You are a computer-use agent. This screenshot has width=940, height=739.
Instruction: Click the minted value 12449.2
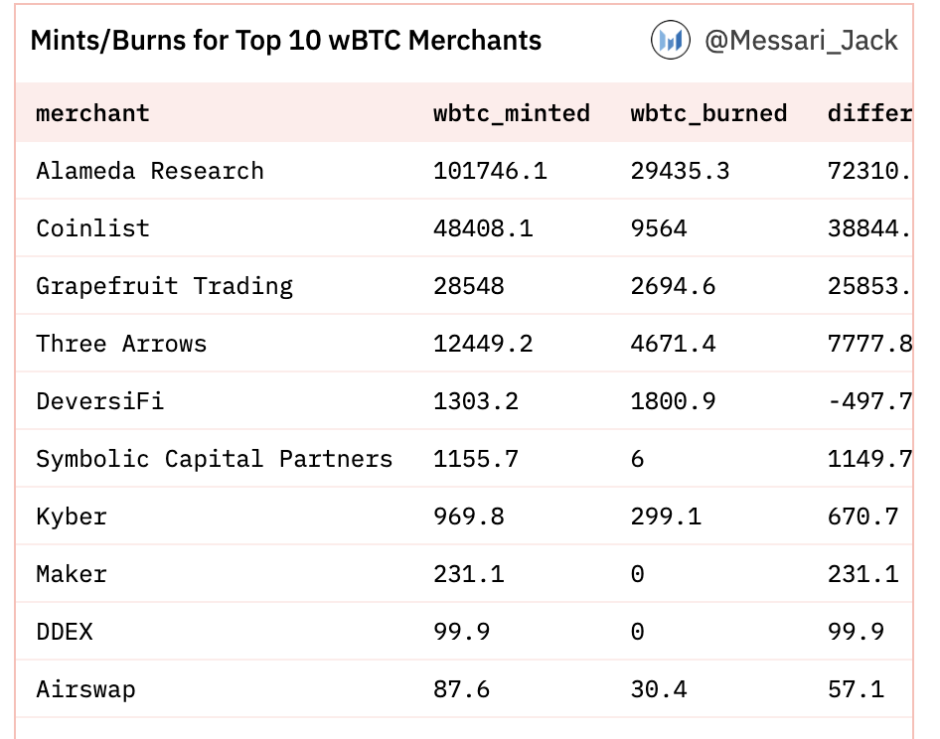(483, 344)
